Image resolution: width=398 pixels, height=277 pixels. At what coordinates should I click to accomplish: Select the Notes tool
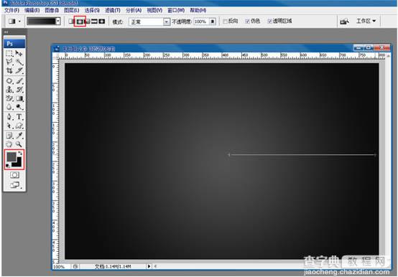[9, 136]
